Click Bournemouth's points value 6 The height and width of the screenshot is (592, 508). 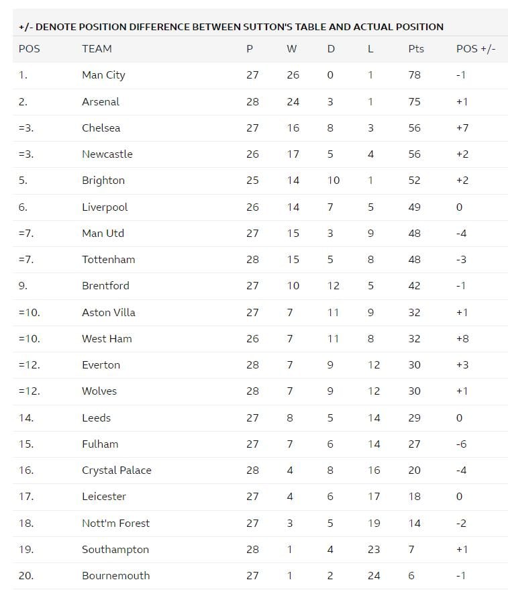point(411,575)
